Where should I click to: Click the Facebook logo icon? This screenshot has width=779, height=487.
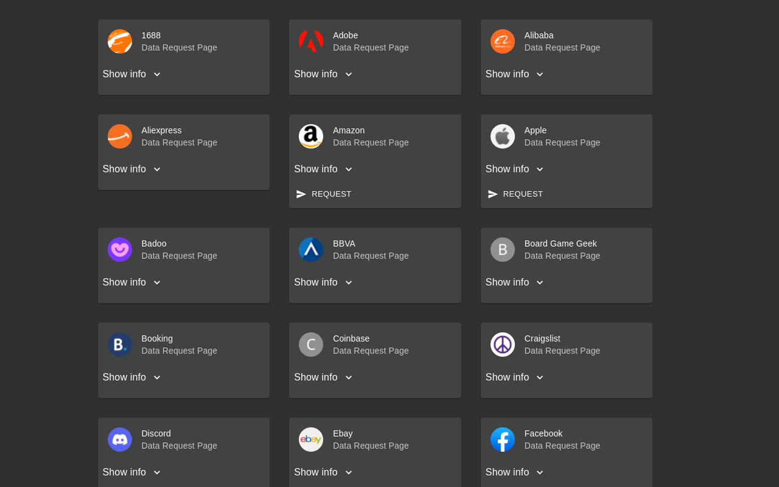click(x=503, y=440)
